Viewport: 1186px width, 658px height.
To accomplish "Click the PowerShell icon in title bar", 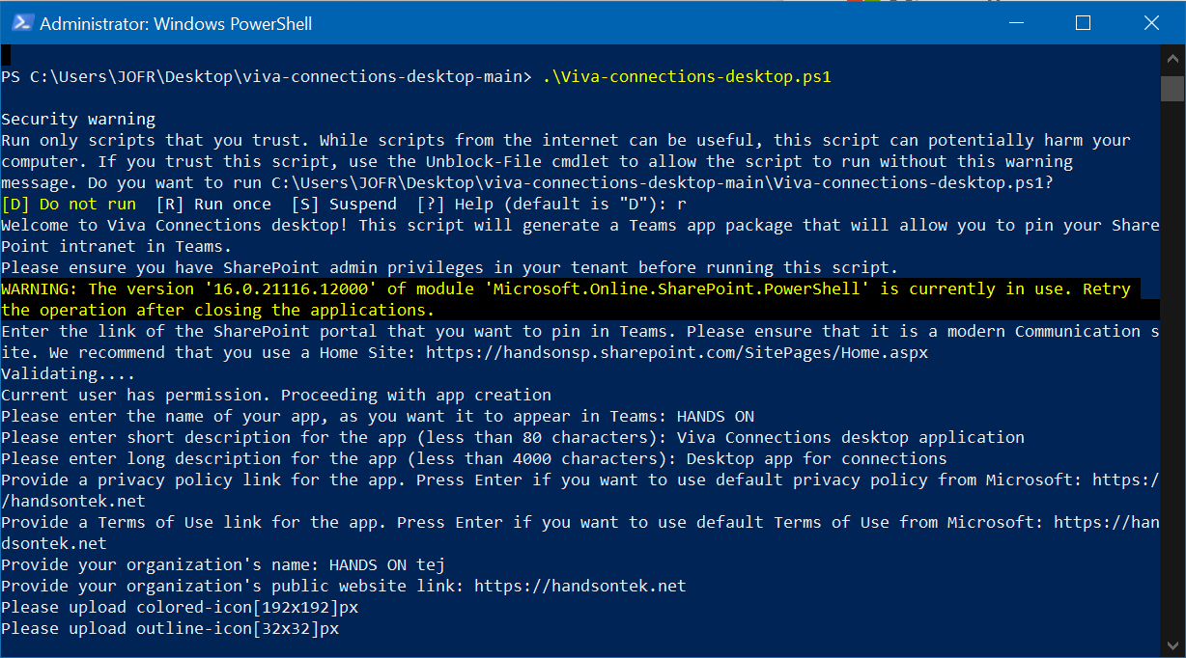I will coord(22,23).
